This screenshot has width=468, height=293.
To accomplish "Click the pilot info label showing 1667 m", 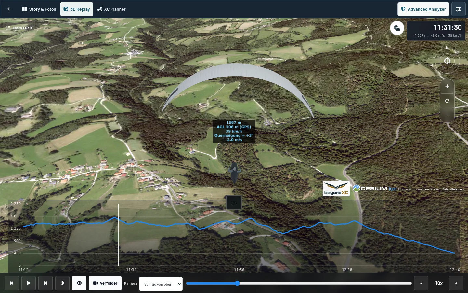I will 234,131.
